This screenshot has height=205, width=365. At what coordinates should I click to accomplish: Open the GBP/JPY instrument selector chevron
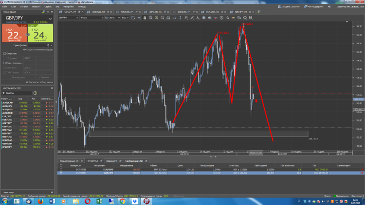(x=50, y=18)
